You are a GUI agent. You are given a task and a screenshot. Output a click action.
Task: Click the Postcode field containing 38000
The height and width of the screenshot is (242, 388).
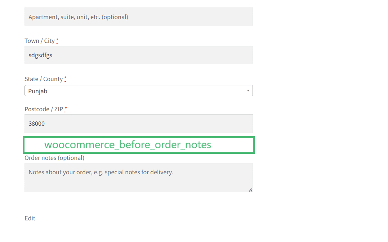click(x=139, y=124)
